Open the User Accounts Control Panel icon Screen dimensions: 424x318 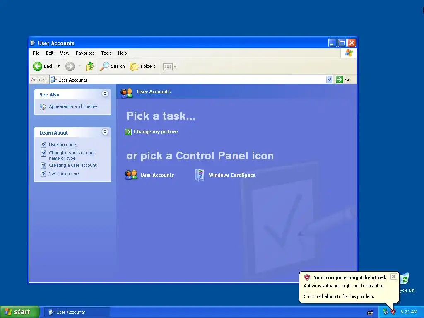tap(131, 175)
